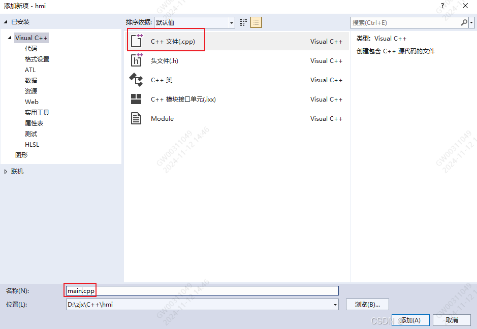Select the HLSL category
The width and height of the screenshot is (477, 329).
point(32,144)
